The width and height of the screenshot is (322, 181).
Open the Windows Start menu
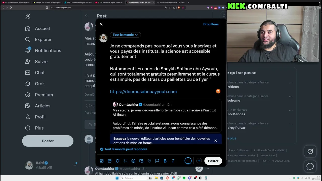tap(117, 178)
